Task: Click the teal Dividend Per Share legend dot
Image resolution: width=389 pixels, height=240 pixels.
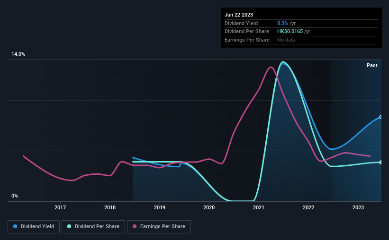Action: coord(69,226)
